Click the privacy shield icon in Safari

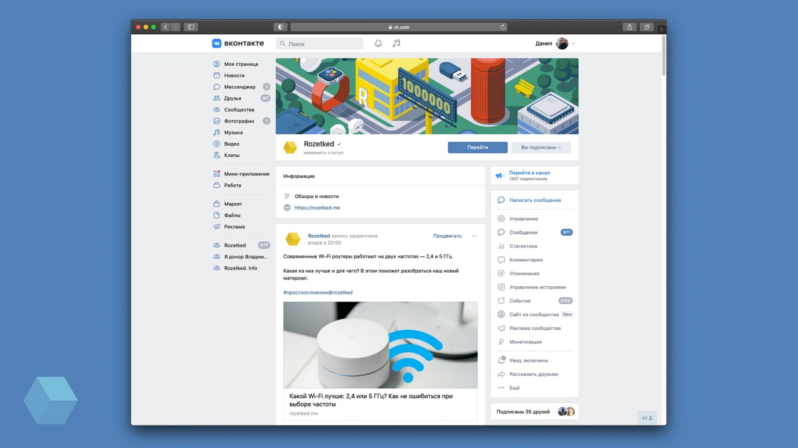tap(280, 27)
